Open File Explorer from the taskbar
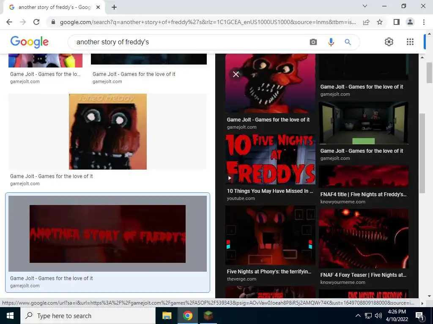This screenshot has width=433, height=324. 167,316
